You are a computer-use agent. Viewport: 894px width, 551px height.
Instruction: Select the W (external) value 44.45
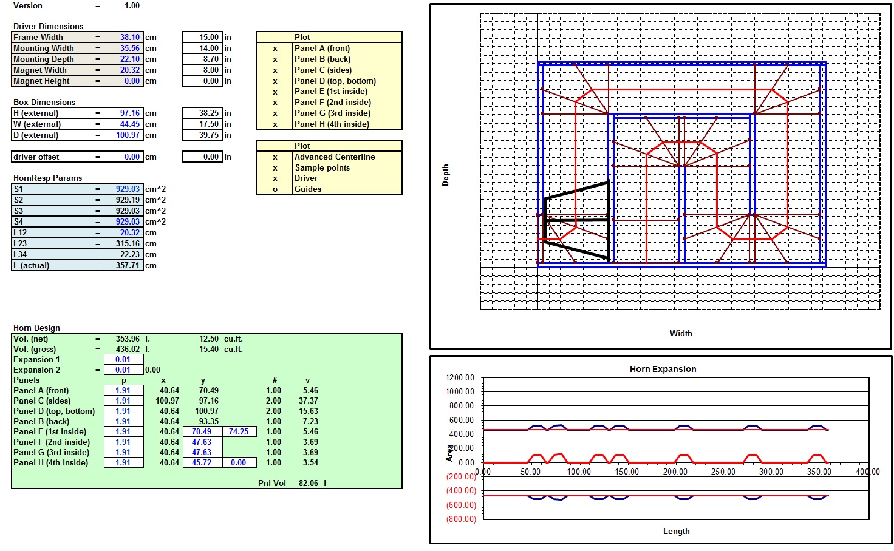124,124
